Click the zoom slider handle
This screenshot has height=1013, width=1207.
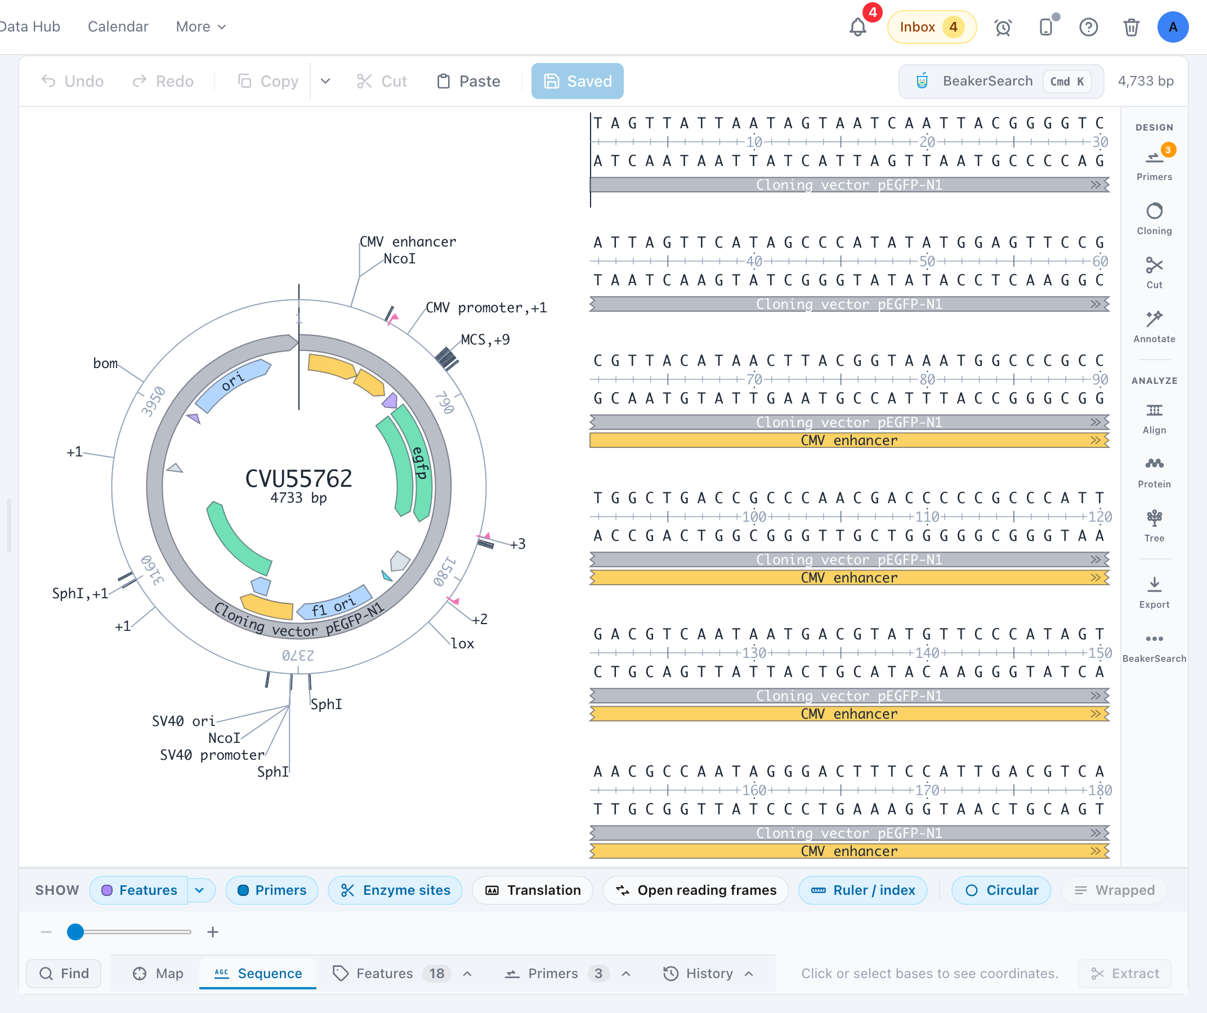[x=75, y=931]
